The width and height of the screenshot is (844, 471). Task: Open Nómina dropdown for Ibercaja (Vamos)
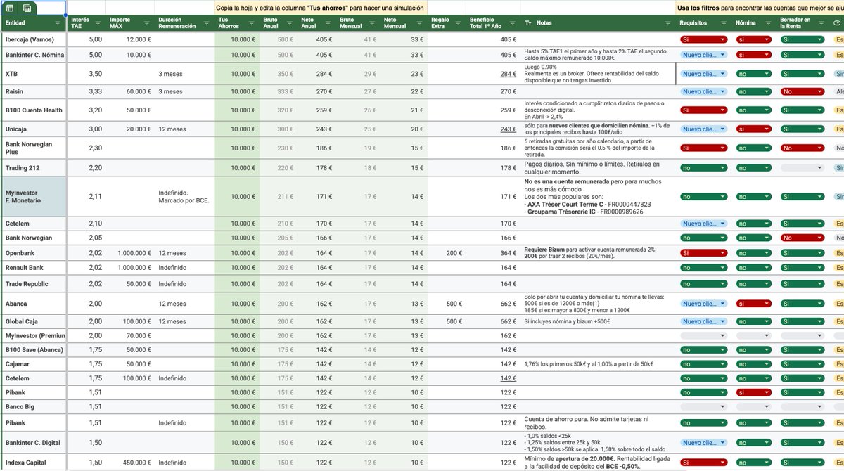point(754,39)
